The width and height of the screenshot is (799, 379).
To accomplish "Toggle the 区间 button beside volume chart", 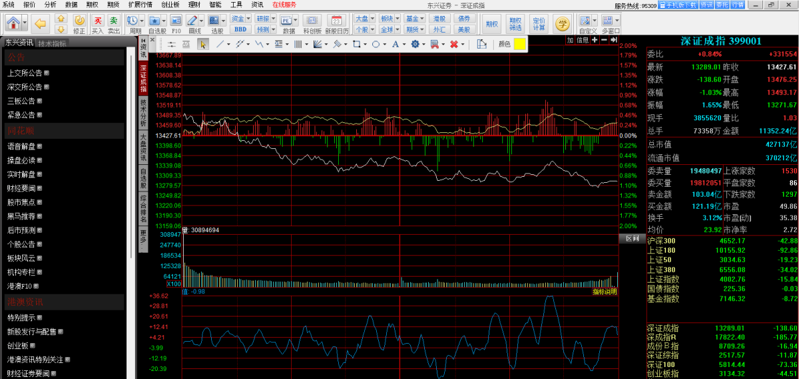I will click(x=632, y=239).
